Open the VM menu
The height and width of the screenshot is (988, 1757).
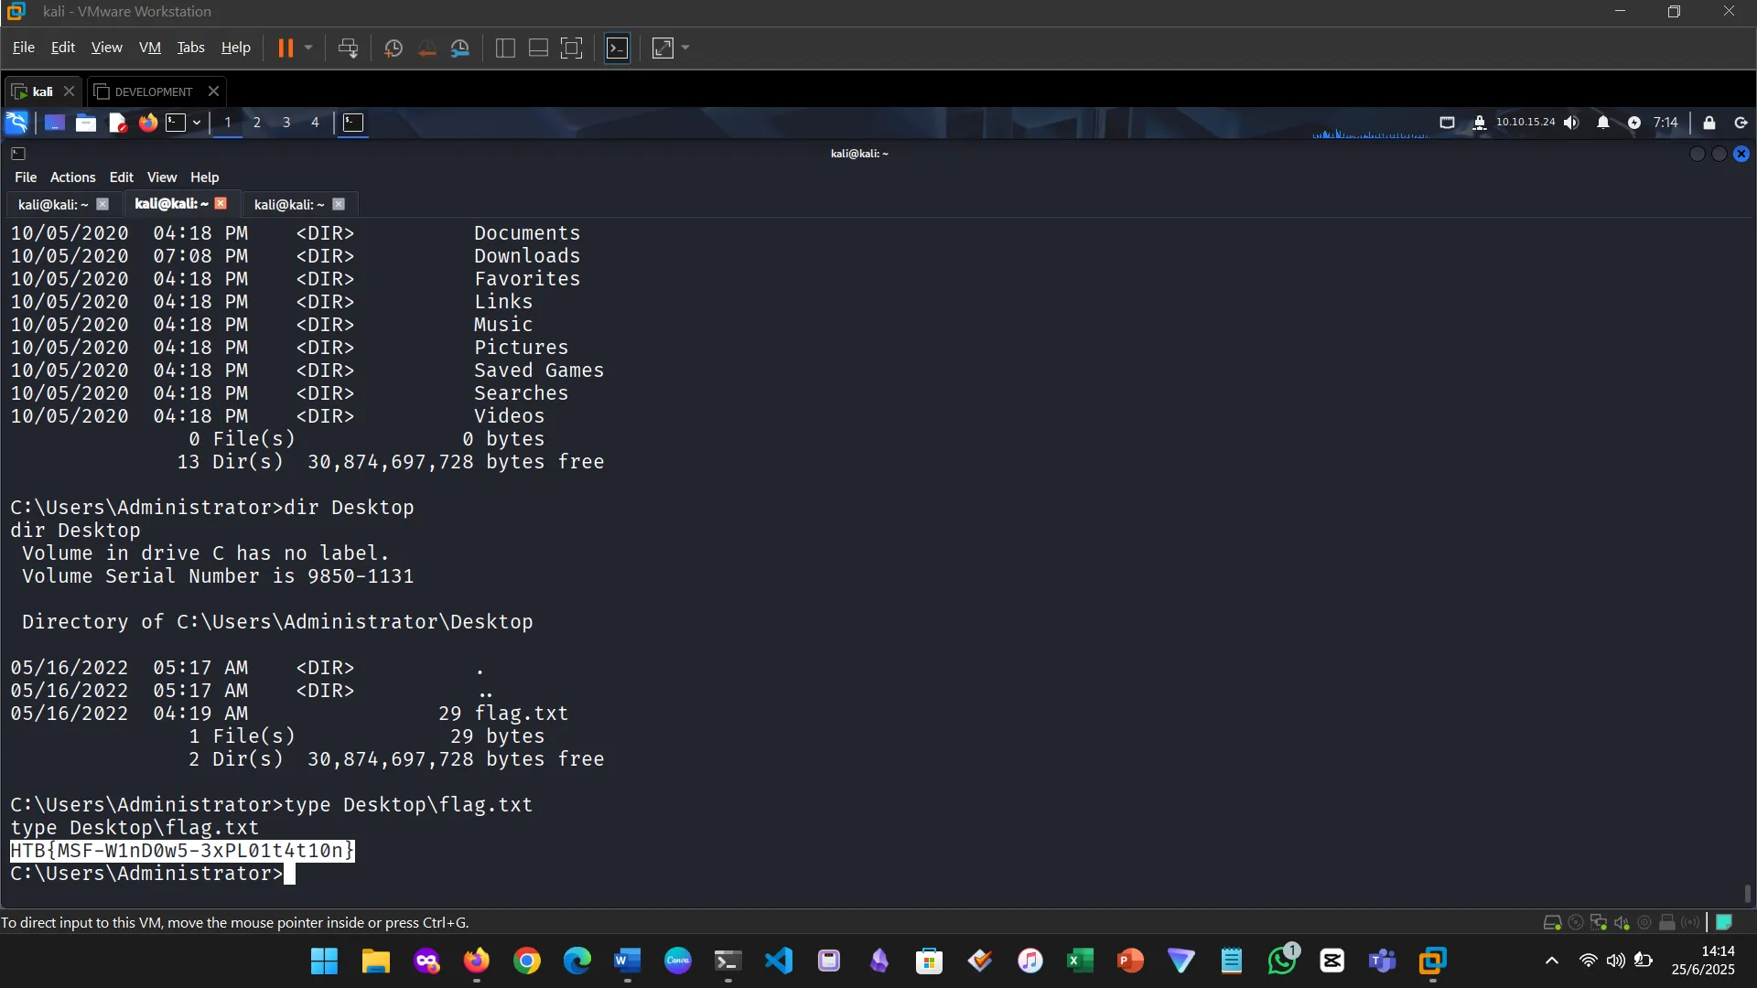click(x=149, y=48)
